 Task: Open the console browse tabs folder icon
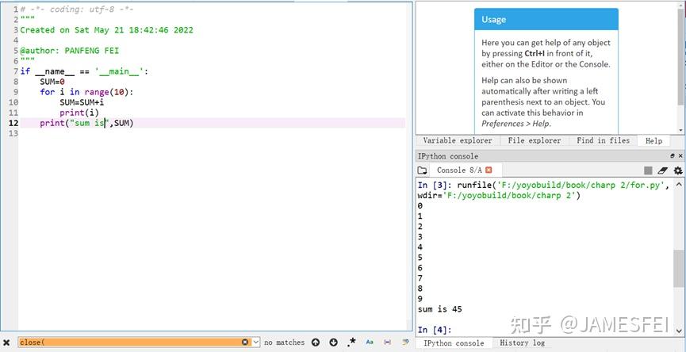(x=422, y=170)
